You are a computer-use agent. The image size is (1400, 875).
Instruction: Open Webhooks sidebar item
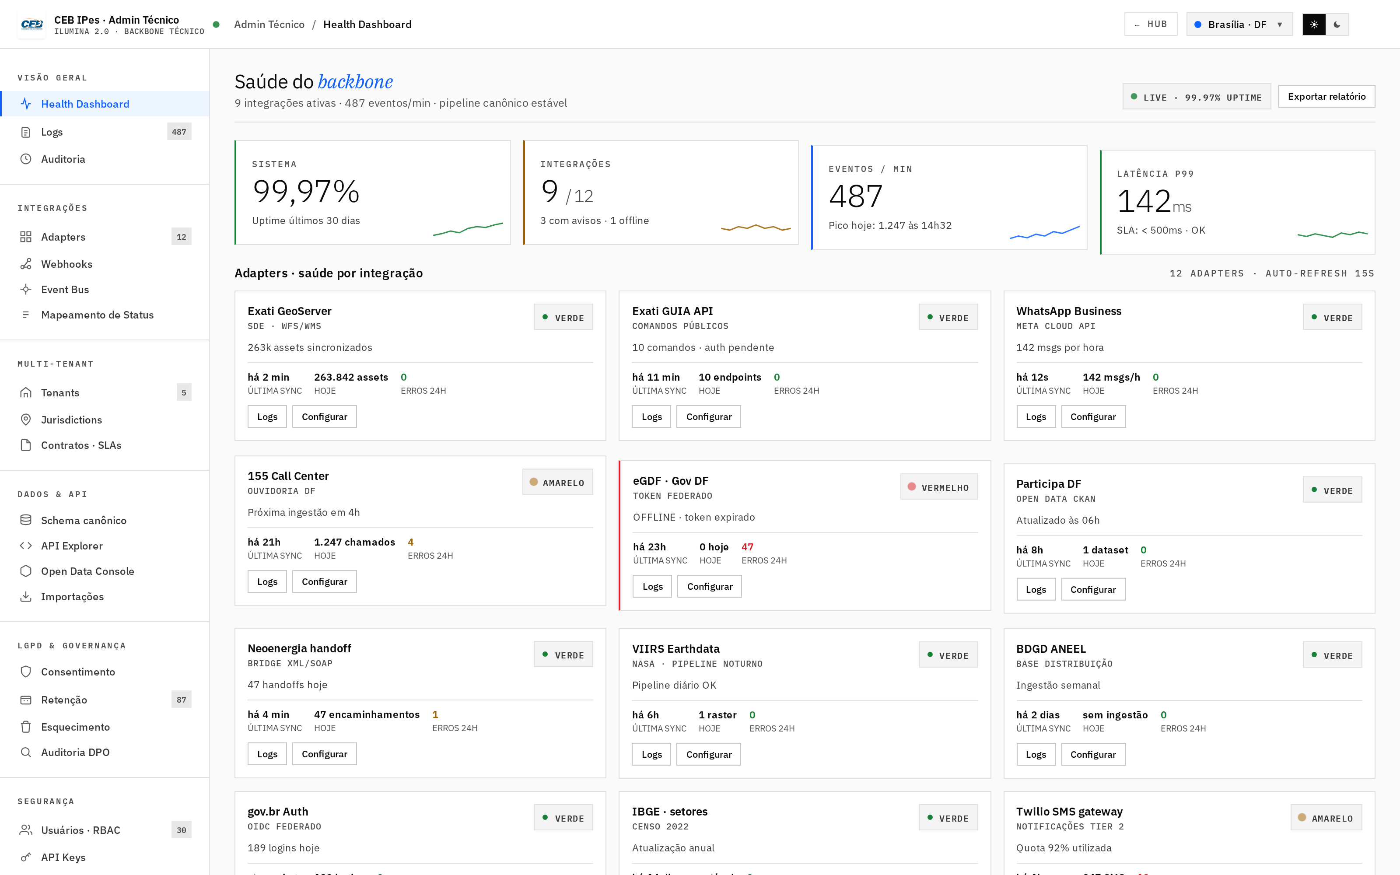105,264
